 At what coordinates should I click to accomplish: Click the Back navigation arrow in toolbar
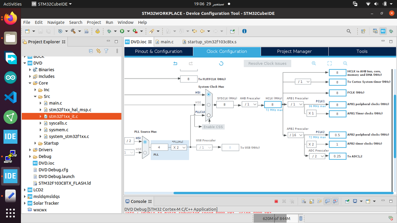tap(202, 31)
